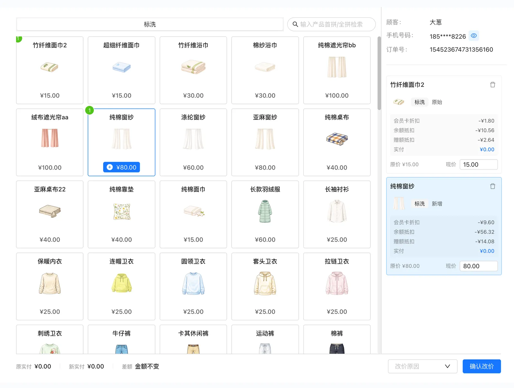Edit 现价 field for 纯棉窗纱
The height and width of the screenshot is (388, 514).
[x=479, y=266]
